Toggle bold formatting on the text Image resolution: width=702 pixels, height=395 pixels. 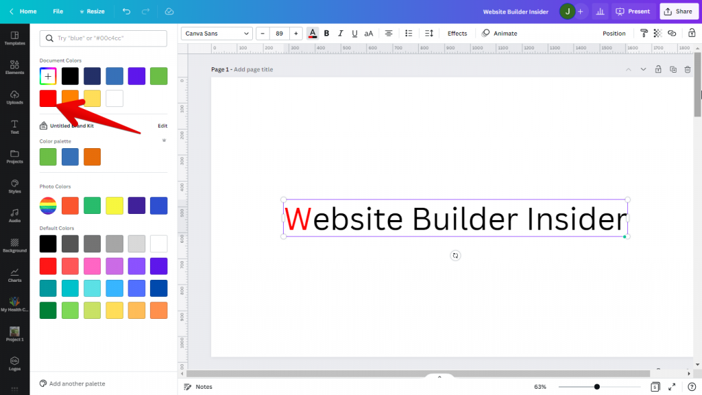click(326, 33)
